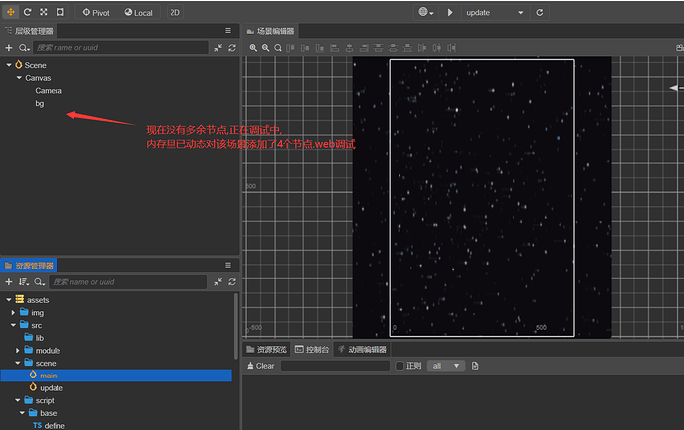Switch to the 场景编辑器 tab
Image resolution: width=684 pixels, height=430 pixels.
point(271,31)
